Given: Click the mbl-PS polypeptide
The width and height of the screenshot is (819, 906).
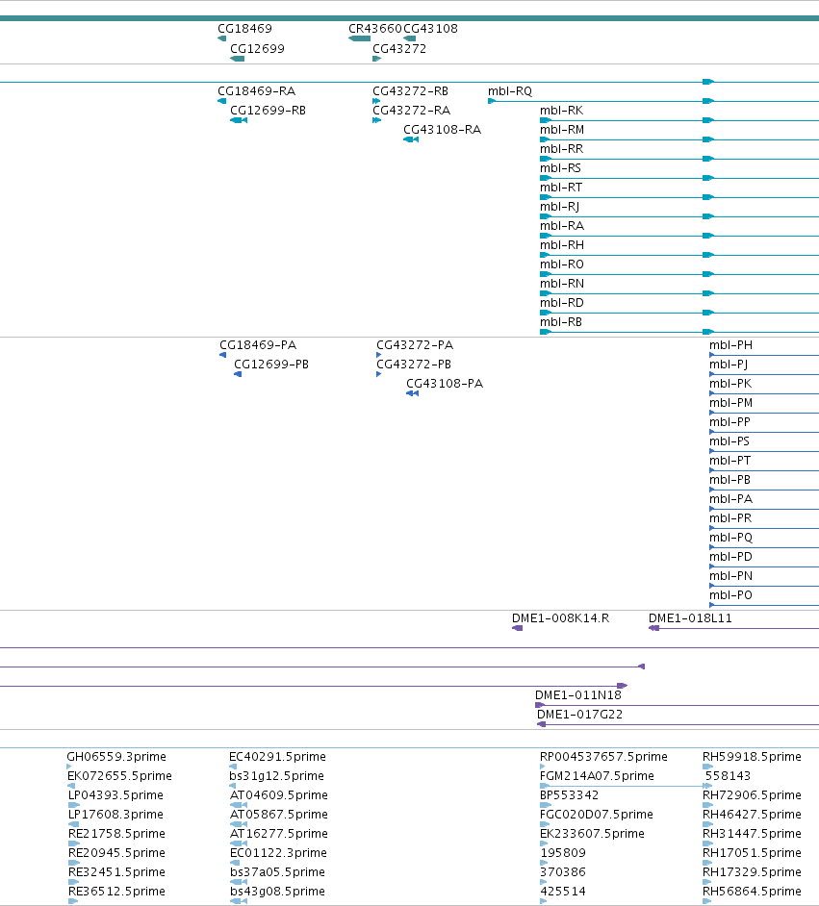Looking at the screenshot, I should pos(729,440).
